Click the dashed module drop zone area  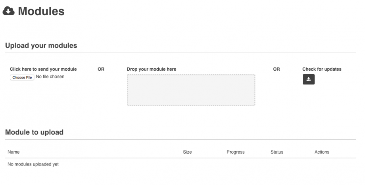191,90
